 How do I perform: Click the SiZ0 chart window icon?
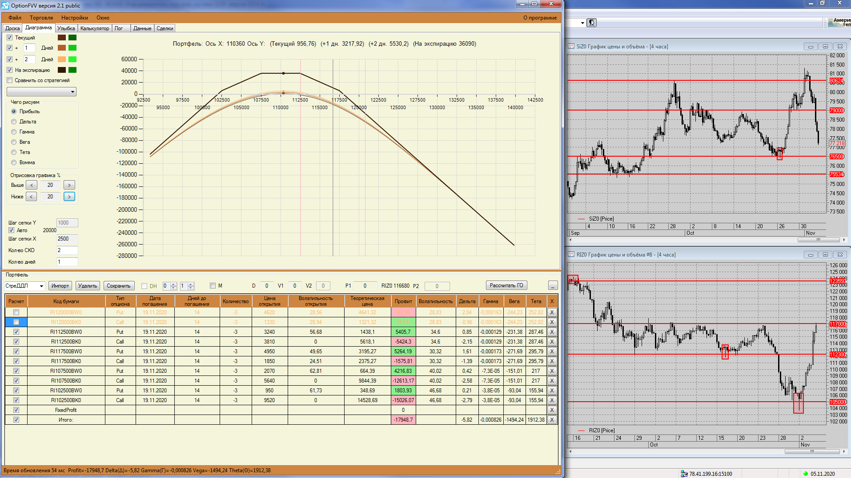point(571,47)
